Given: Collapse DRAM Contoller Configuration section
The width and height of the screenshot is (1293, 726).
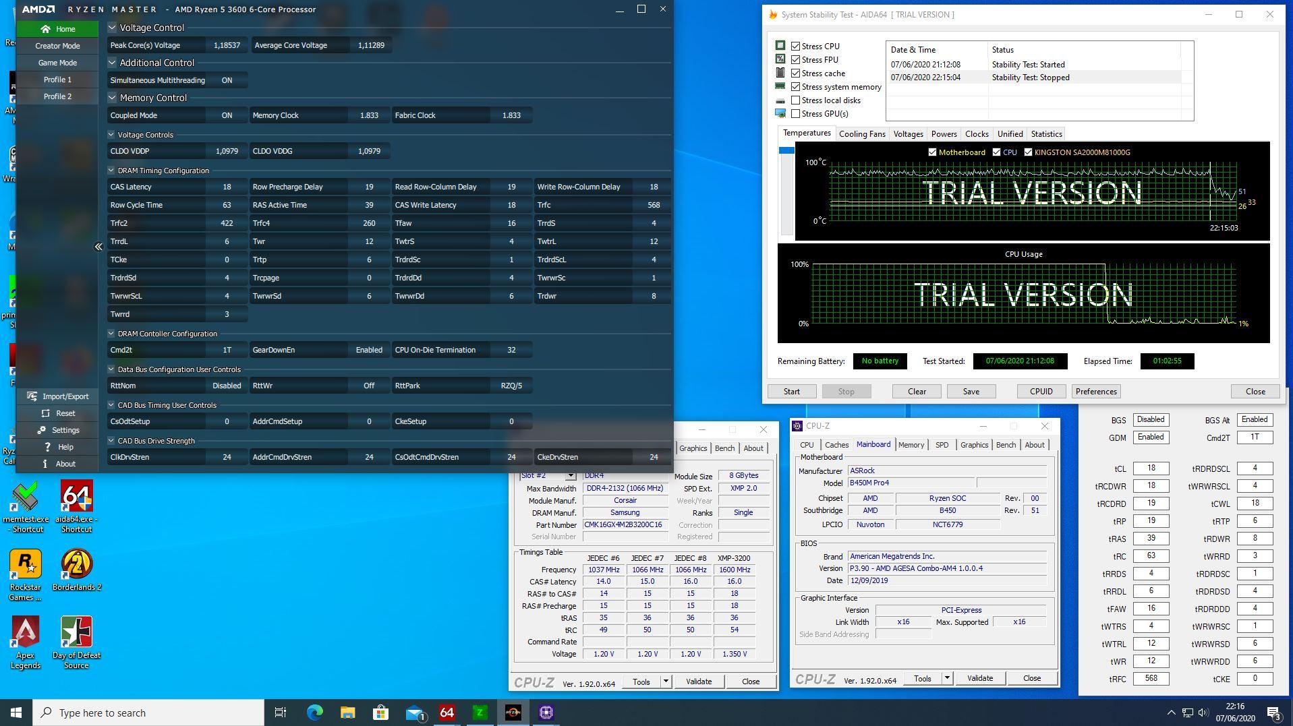Looking at the screenshot, I should coord(111,334).
